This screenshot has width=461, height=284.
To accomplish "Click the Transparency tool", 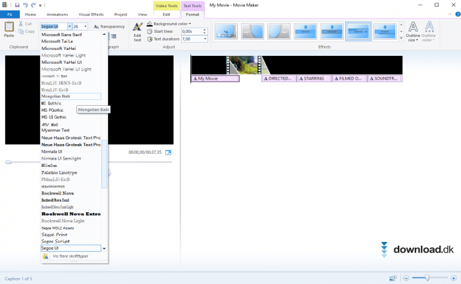I will click(109, 26).
